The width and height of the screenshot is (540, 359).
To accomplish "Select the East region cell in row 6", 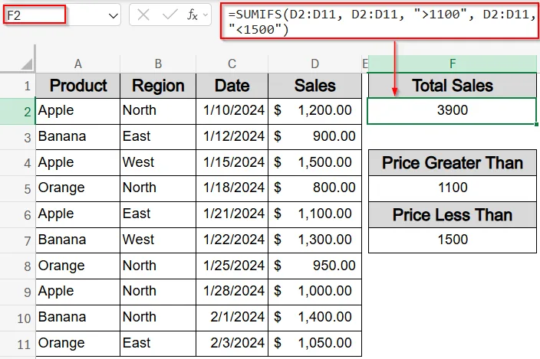I will pos(158,215).
